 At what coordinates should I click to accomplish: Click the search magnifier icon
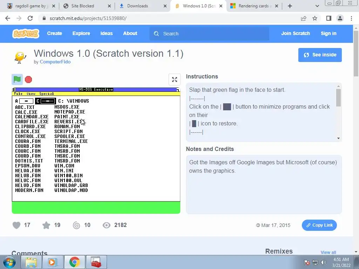click(156, 34)
